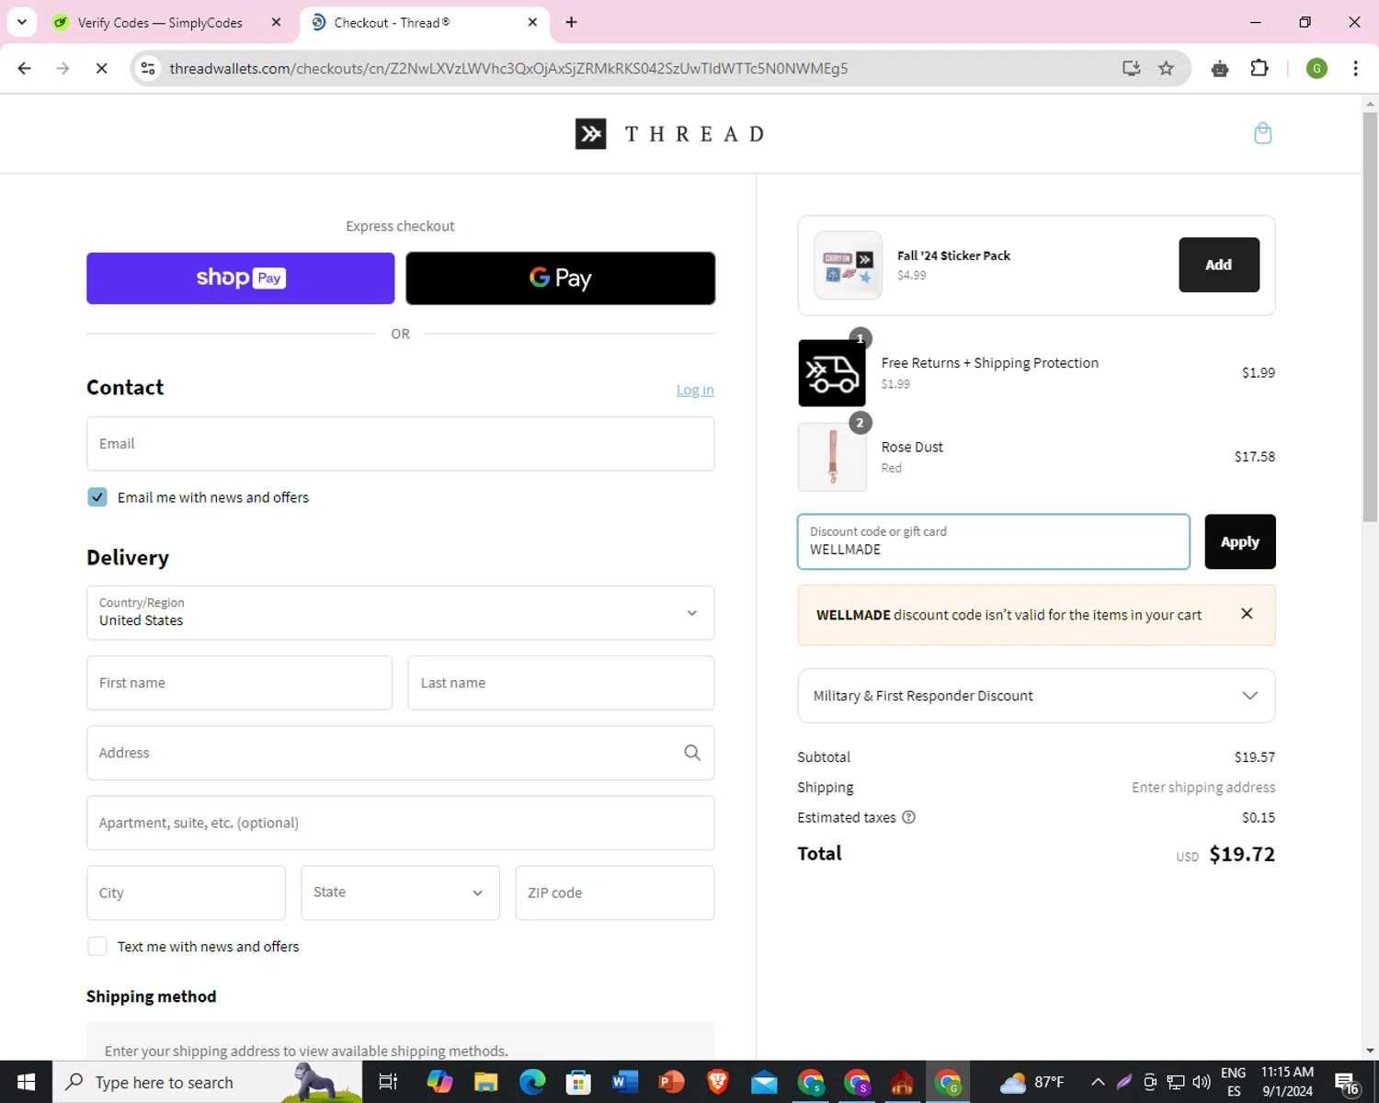
Task: Click the Fall '24 Sticker Pack thumbnail
Action: pyautogui.click(x=848, y=265)
